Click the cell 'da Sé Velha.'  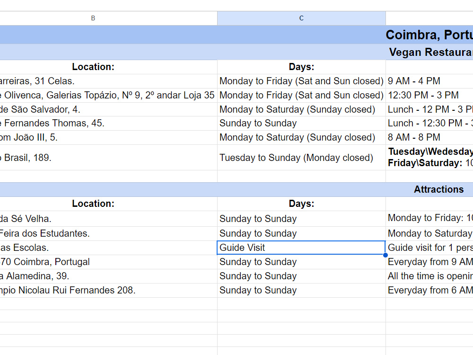click(x=108, y=219)
